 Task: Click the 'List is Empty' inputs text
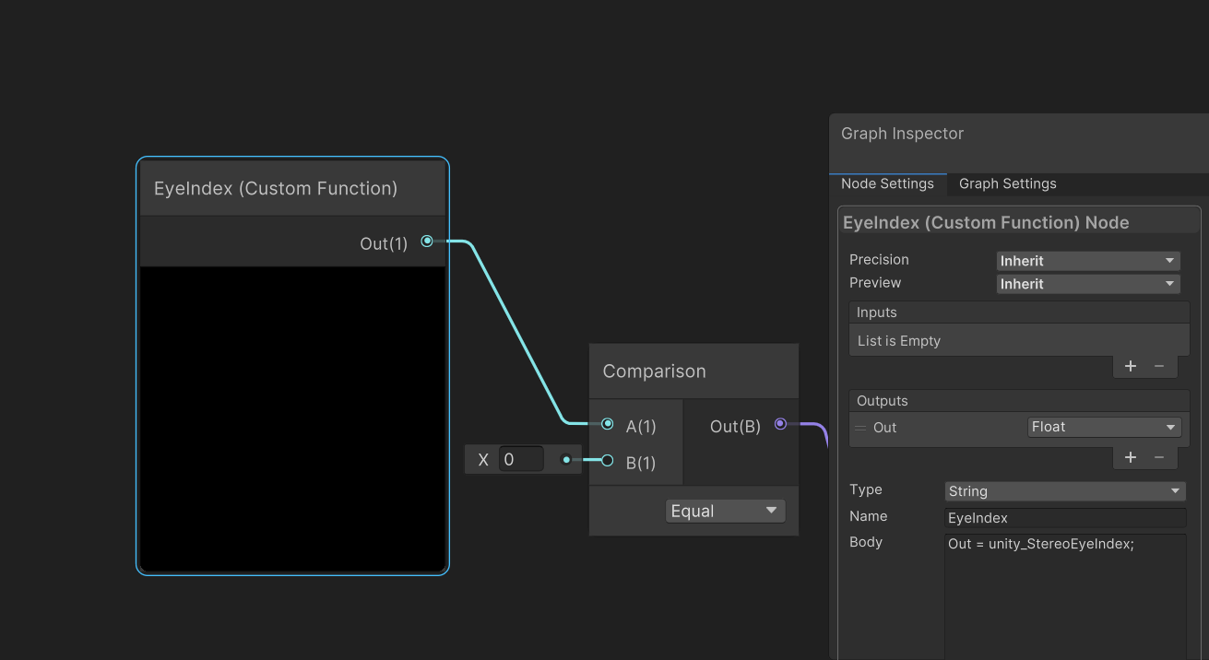(x=899, y=341)
